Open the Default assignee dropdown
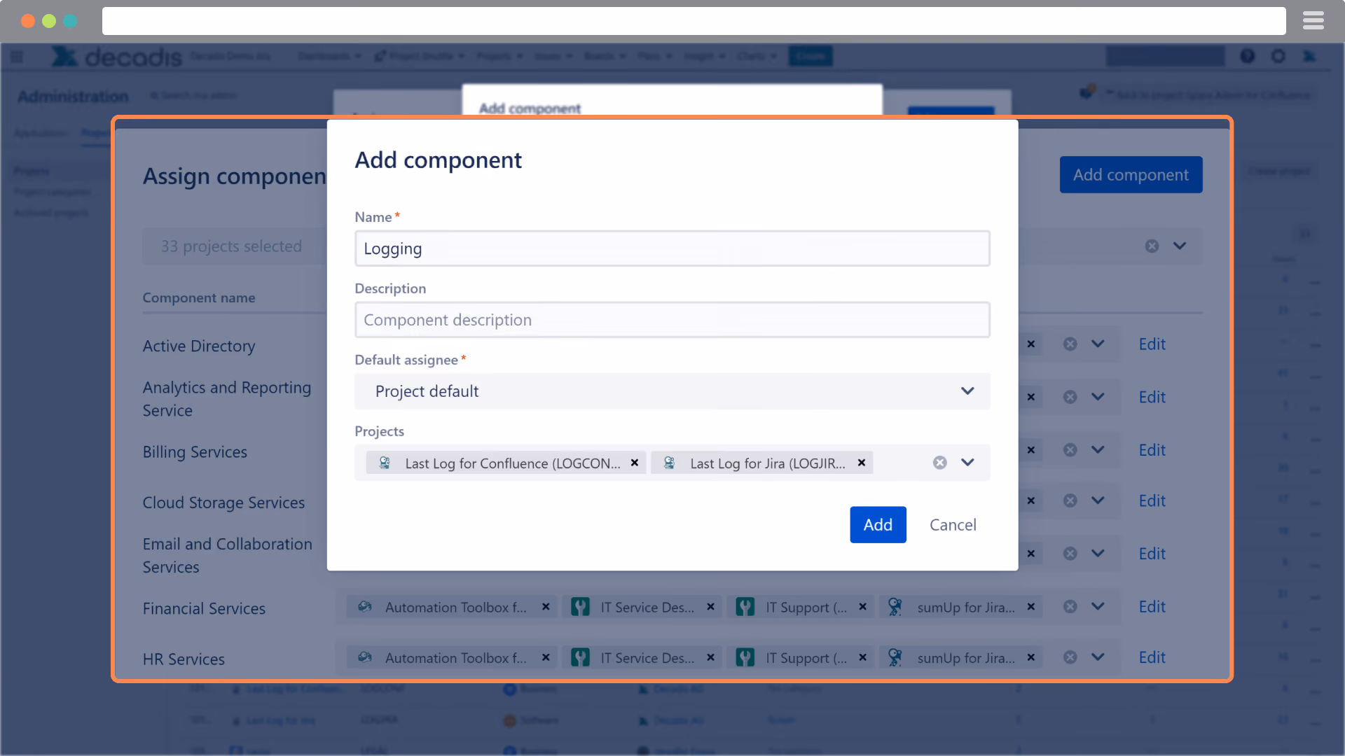This screenshot has height=756, width=1345. tap(672, 391)
